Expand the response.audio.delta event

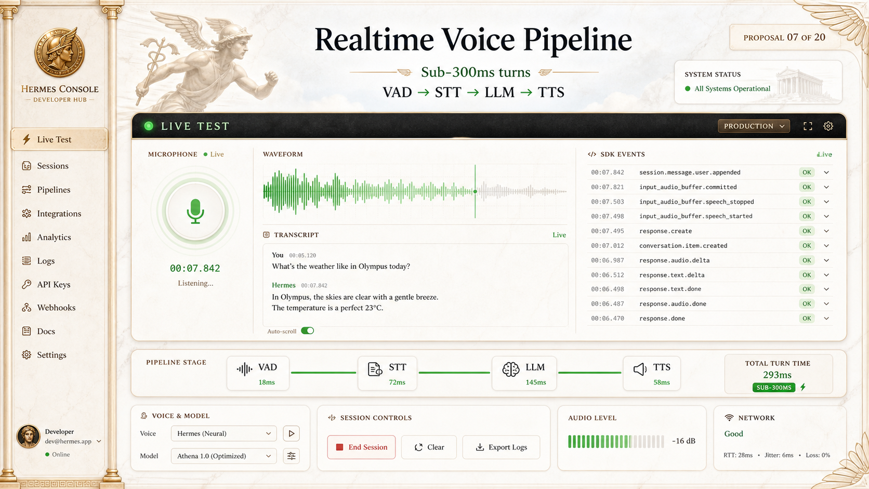[x=826, y=260]
